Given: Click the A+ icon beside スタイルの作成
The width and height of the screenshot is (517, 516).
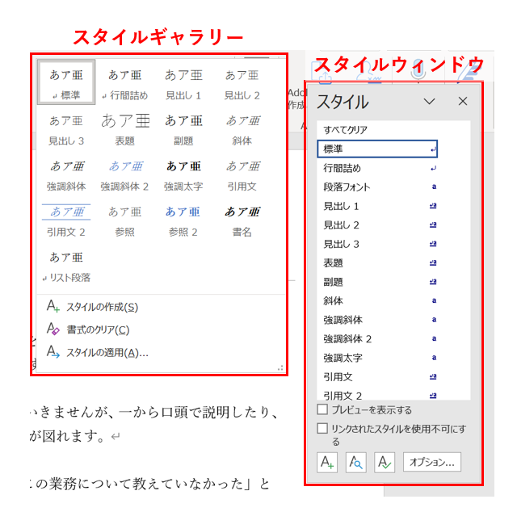Looking at the screenshot, I should click(x=53, y=306).
